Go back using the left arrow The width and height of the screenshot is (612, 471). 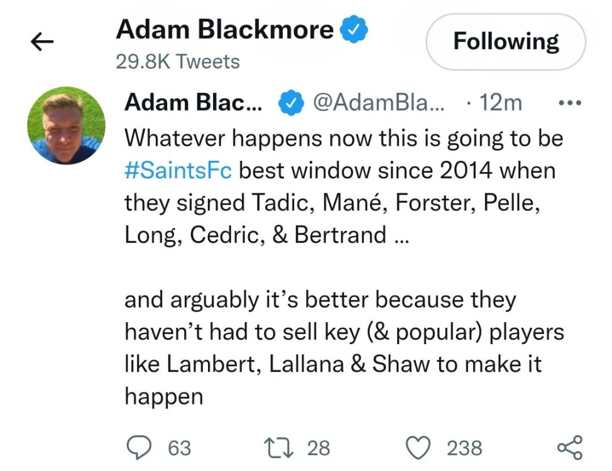click(x=42, y=42)
